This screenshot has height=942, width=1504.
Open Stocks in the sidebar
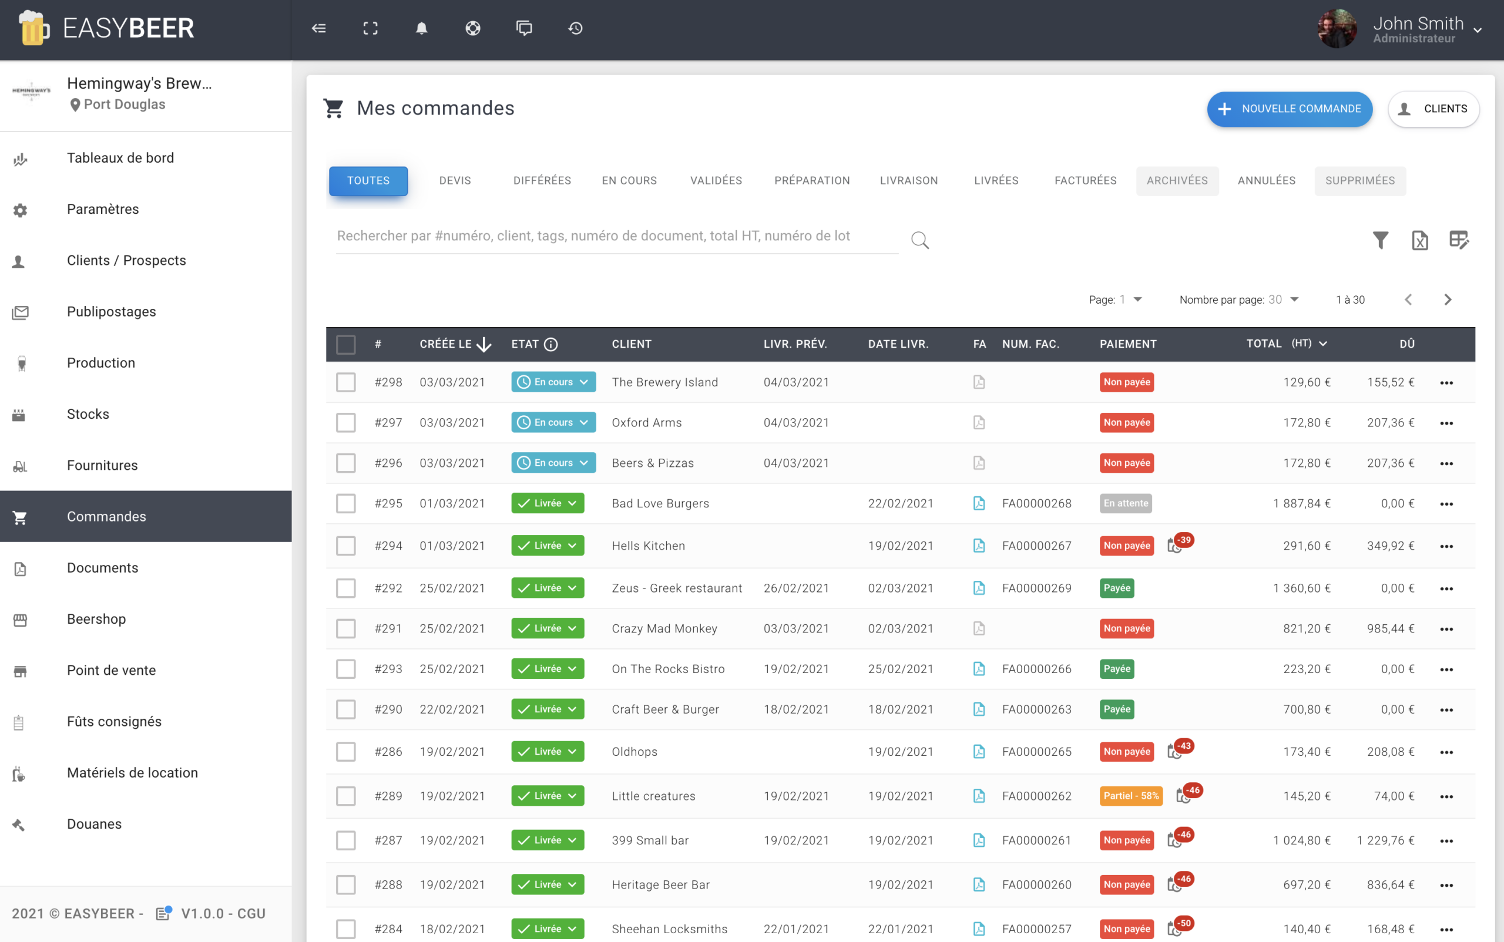pyautogui.click(x=88, y=414)
